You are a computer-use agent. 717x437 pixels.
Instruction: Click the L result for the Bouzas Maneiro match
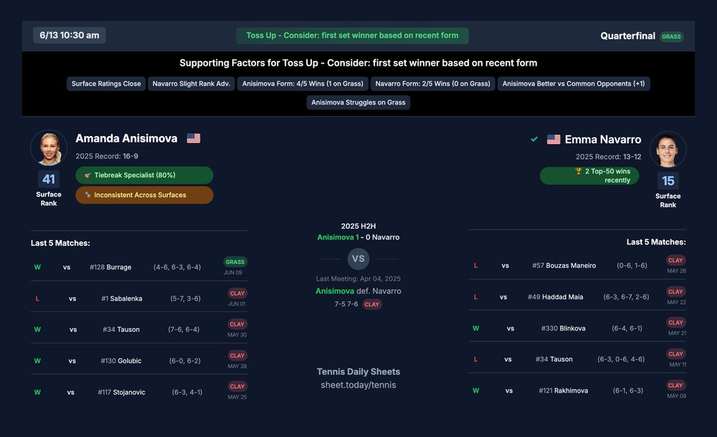pos(475,265)
